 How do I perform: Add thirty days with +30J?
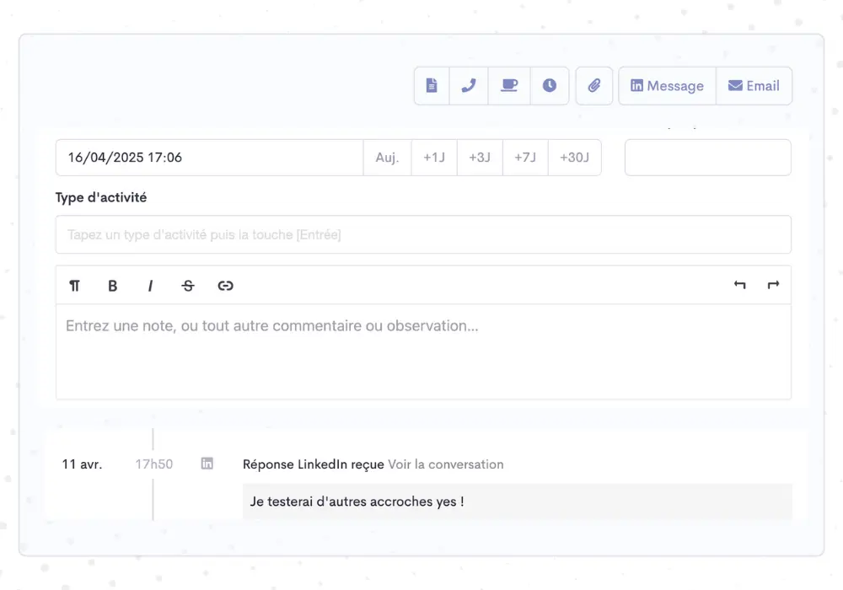[x=575, y=158]
